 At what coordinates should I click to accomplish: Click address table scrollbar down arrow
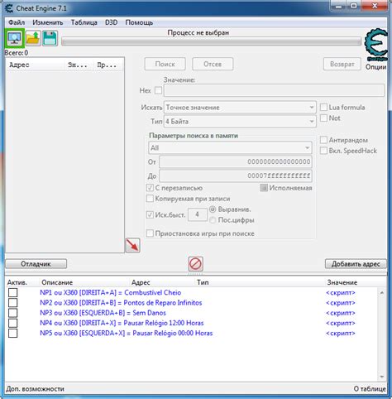coord(382,377)
